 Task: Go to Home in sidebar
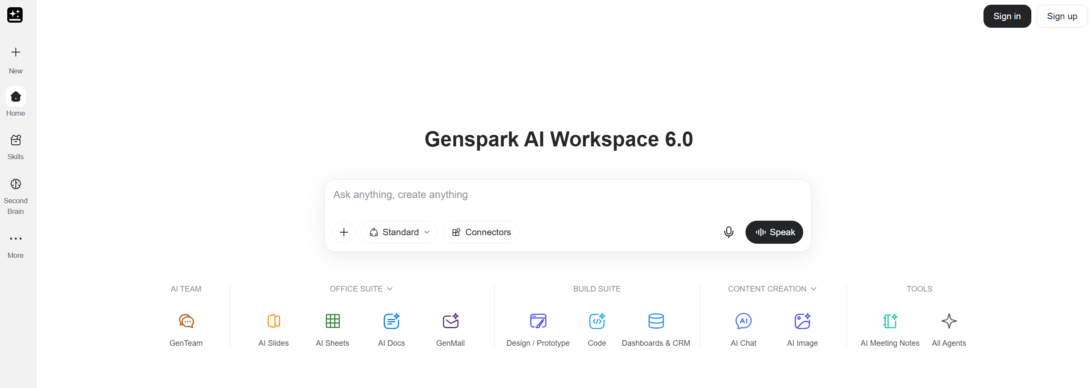16,102
